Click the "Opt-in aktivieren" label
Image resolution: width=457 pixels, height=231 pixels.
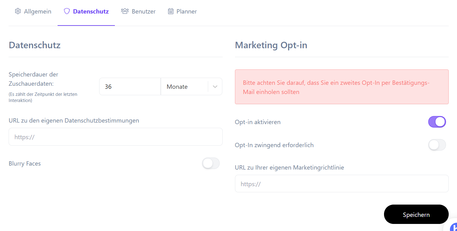258,122
